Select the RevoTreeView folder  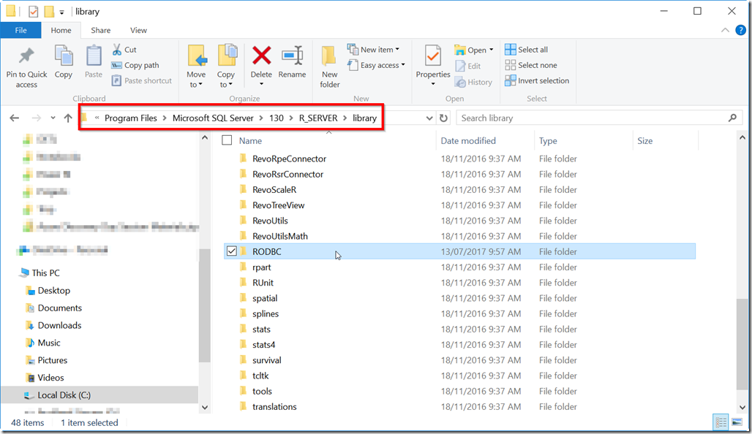(x=278, y=205)
